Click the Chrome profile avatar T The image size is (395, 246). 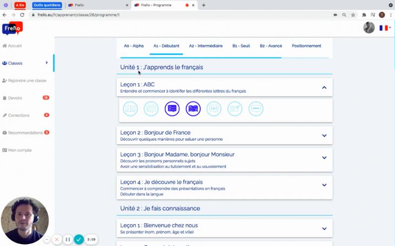[382, 15]
